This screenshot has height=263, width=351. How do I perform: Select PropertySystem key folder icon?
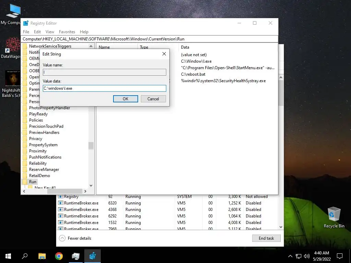[25, 145]
